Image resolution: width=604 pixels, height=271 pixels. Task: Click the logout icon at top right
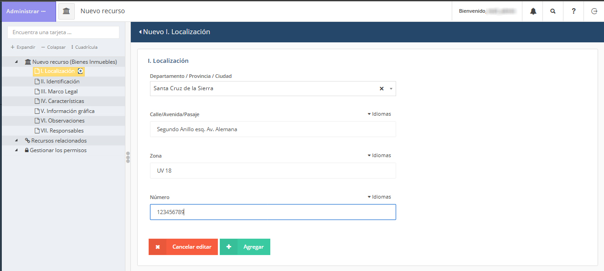tap(594, 11)
